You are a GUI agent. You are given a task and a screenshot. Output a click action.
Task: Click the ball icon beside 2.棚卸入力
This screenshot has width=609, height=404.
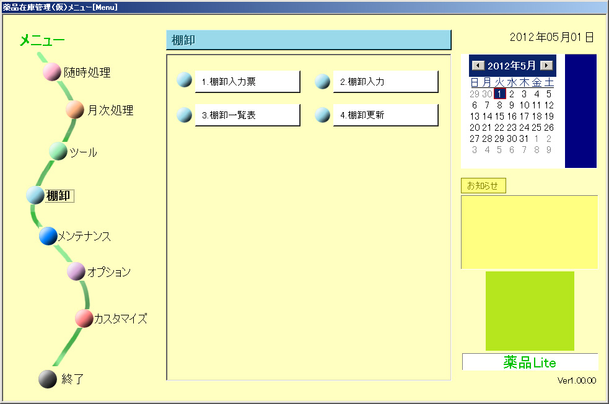tap(322, 81)
